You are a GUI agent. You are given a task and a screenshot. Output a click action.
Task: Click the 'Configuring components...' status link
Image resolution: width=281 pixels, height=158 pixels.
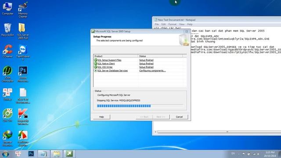click(152, 71)
